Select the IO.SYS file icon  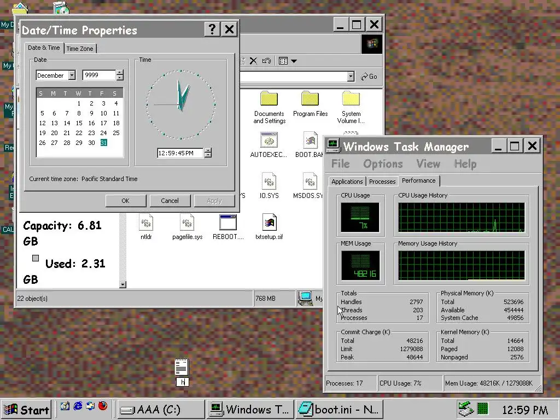point(269,186)
